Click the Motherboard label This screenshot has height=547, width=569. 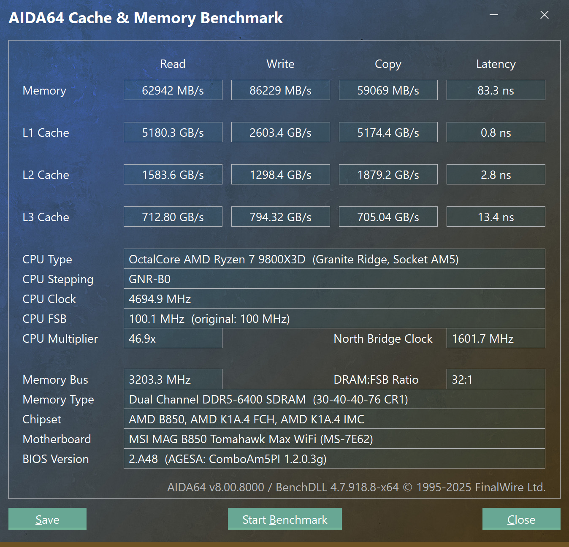point(57,439)
